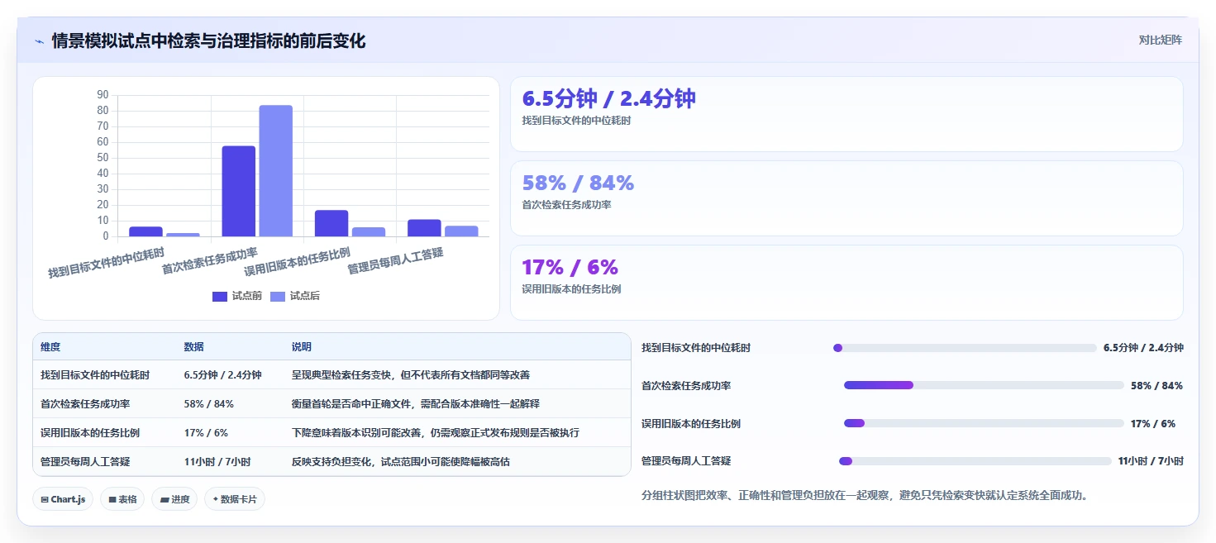Click the 试点后 bar for 首次检索任务成功率

(276, 171)
